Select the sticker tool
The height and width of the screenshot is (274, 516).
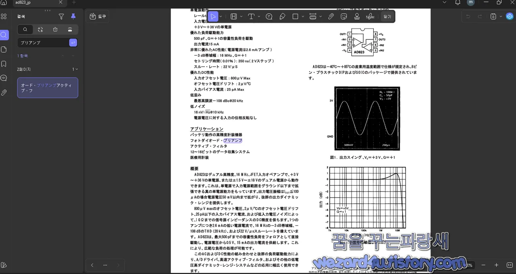pyautogui.click(x=344, y=16)
